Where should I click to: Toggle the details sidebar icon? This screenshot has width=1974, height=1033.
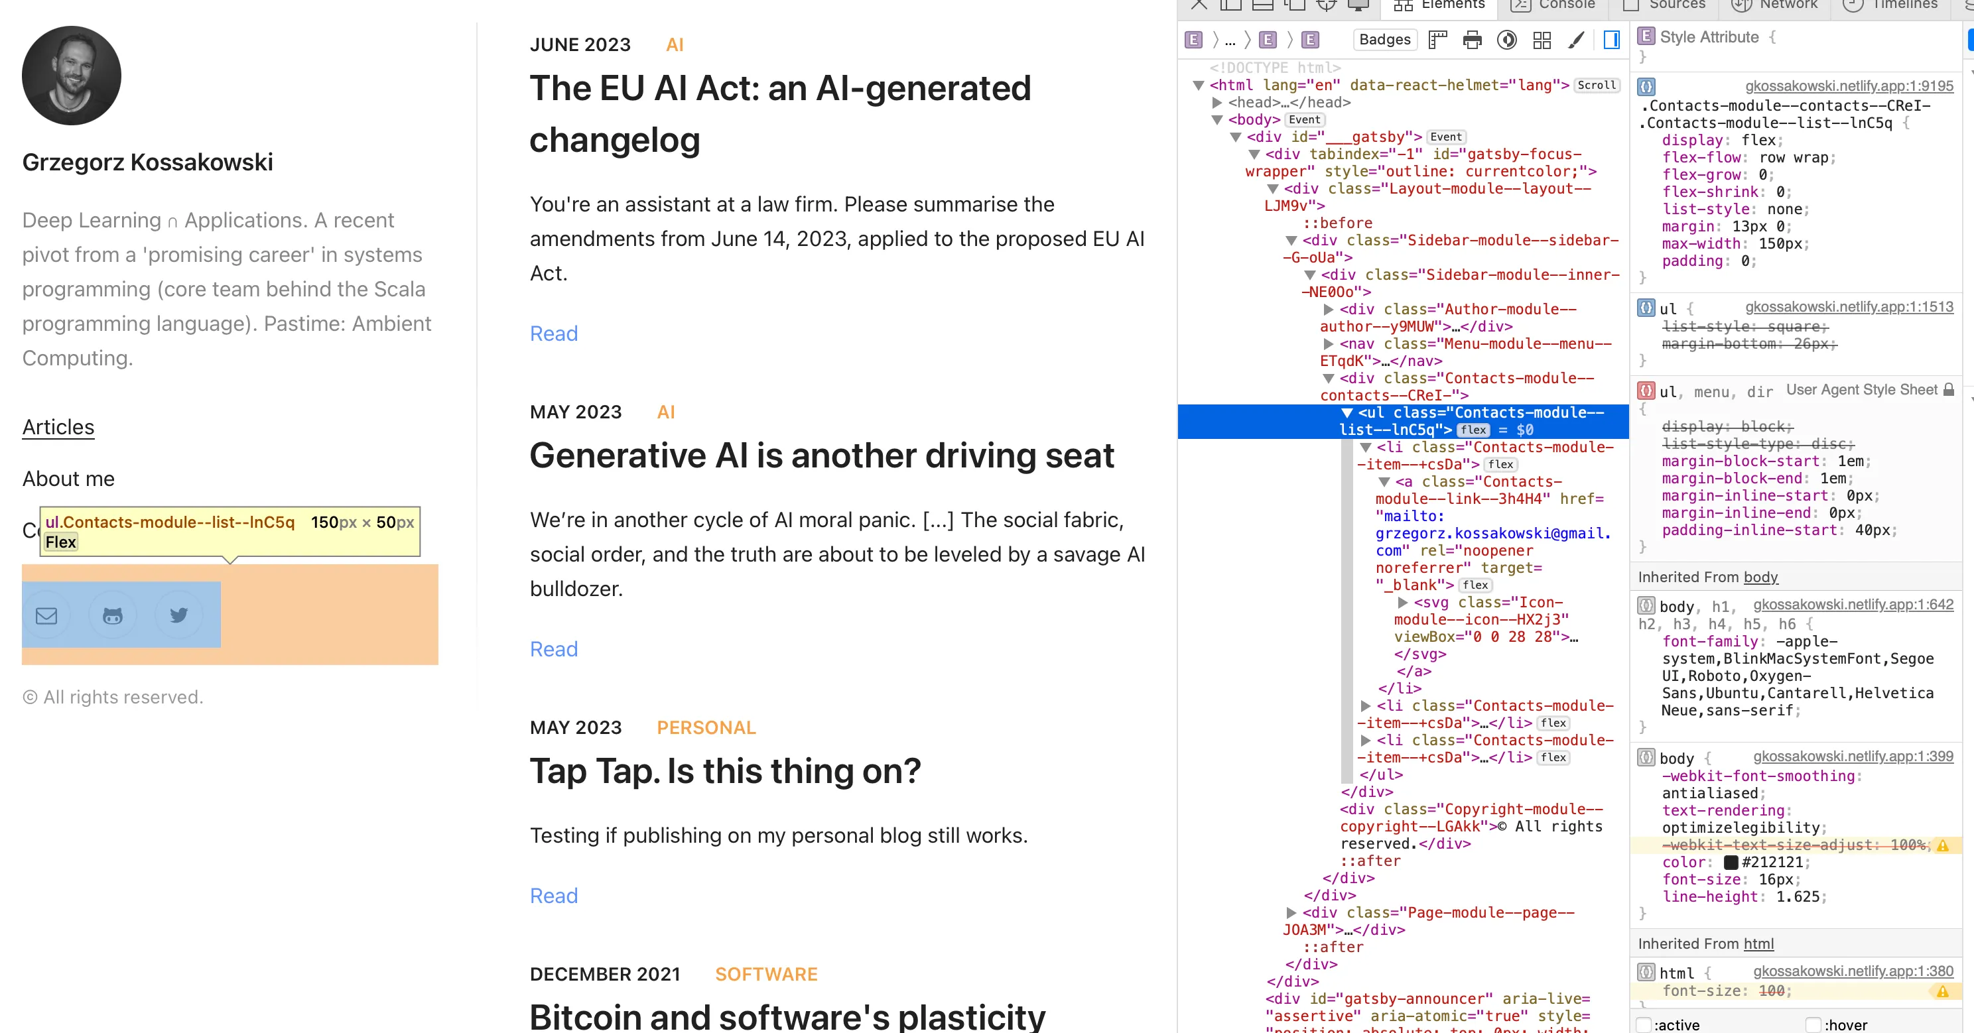[1612, 39]
